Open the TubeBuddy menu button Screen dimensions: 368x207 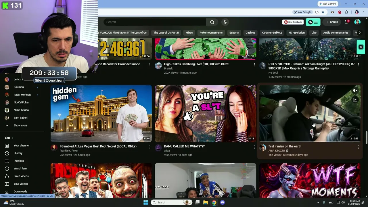tap(313, 22)
